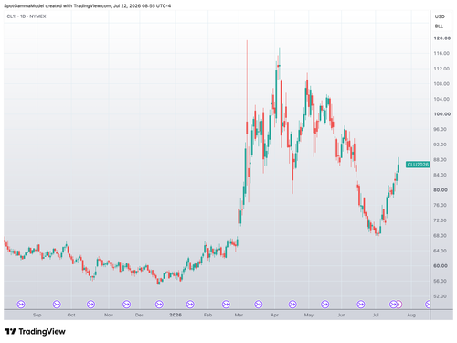457x343 pixels.
Task: Click the 100.00 price axis label
Action: tap(442, 114)
